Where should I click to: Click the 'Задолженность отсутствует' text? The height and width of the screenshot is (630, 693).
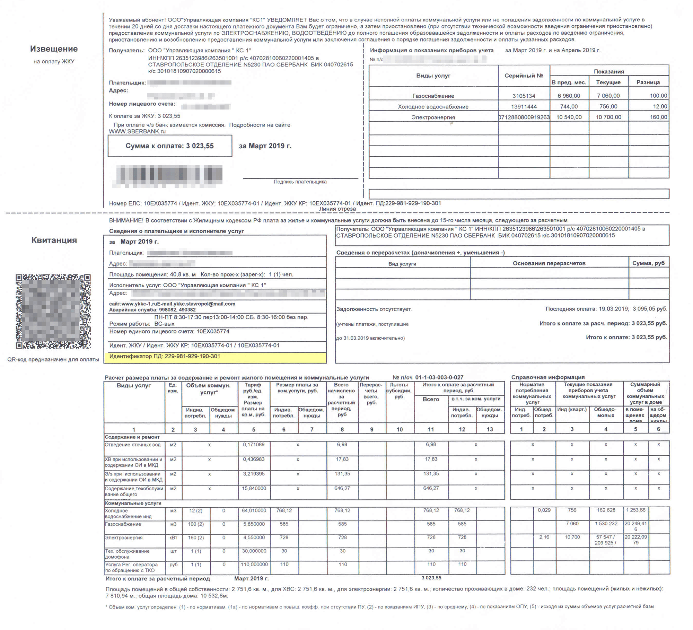pos(374,309)
